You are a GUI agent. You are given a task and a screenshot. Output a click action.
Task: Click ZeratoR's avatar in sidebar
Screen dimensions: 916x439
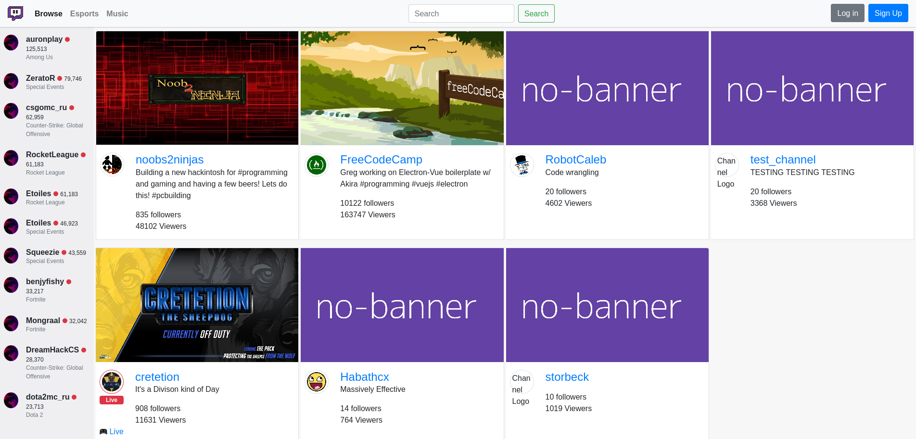11,81
